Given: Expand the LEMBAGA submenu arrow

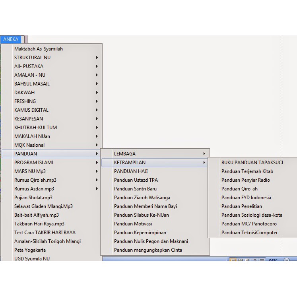Looking at the screenshot, I should (204, 154).
